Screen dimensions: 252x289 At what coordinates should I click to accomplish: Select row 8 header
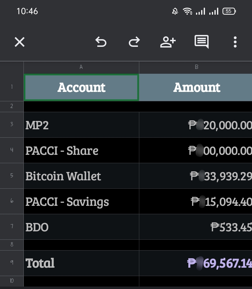coord(12,245)
